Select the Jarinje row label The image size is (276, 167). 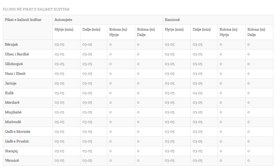[x=11, y=83]
